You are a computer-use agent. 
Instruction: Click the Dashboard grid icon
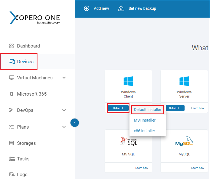(x=11, y=46)
